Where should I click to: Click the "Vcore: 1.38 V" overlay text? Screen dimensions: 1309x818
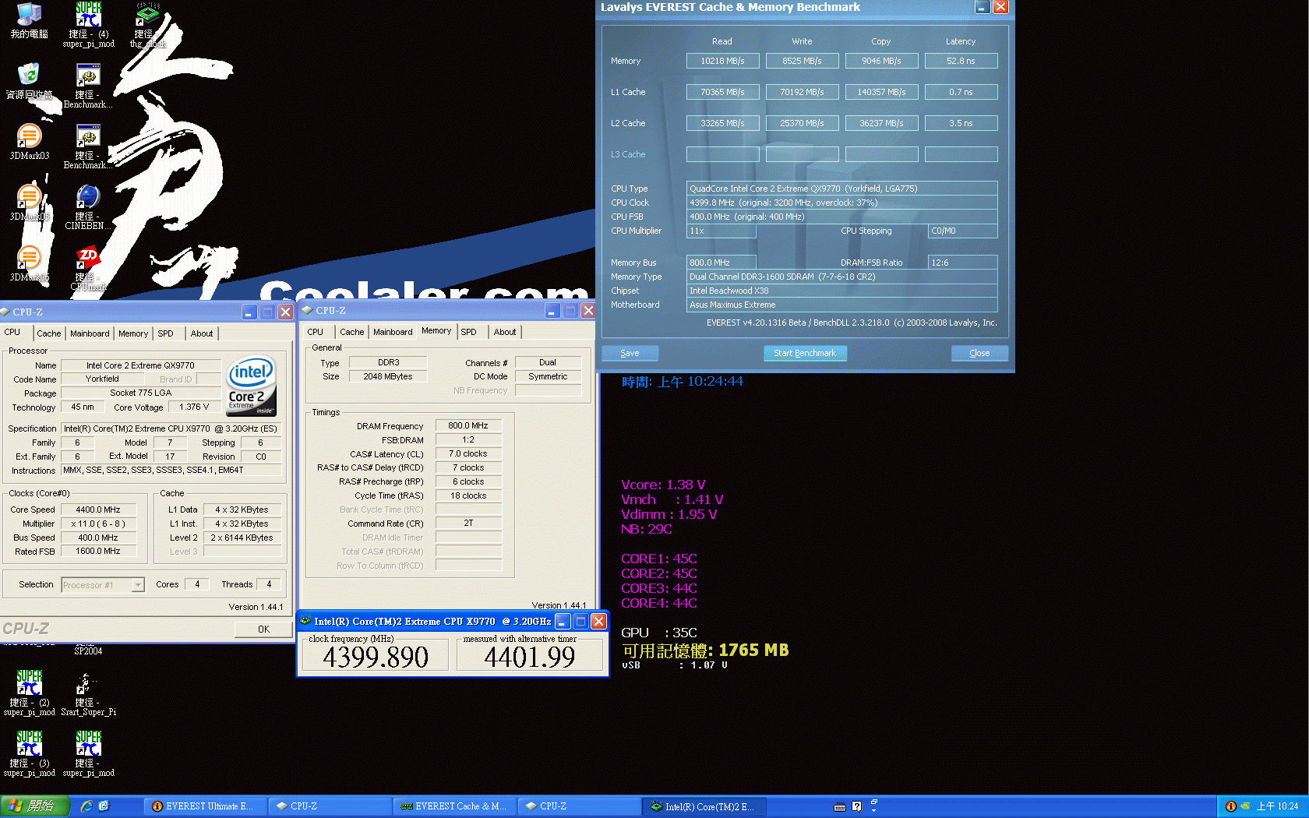click(663, 485)
